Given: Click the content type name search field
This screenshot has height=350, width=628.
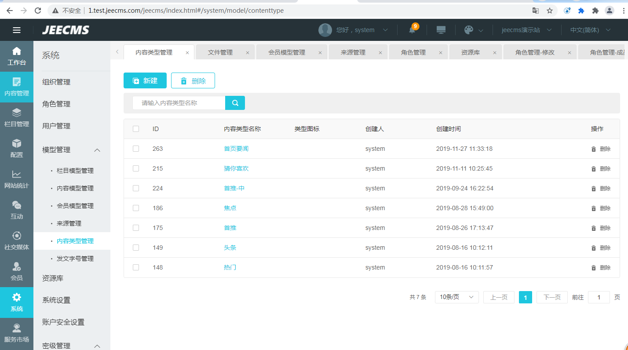Looking at the screenshot, I should point(179,103).
